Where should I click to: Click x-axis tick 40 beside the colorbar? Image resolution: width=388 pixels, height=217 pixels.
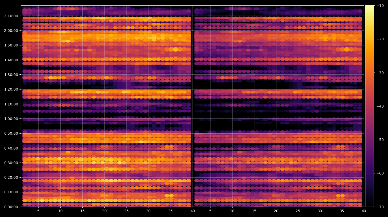(x=364, y=211)
